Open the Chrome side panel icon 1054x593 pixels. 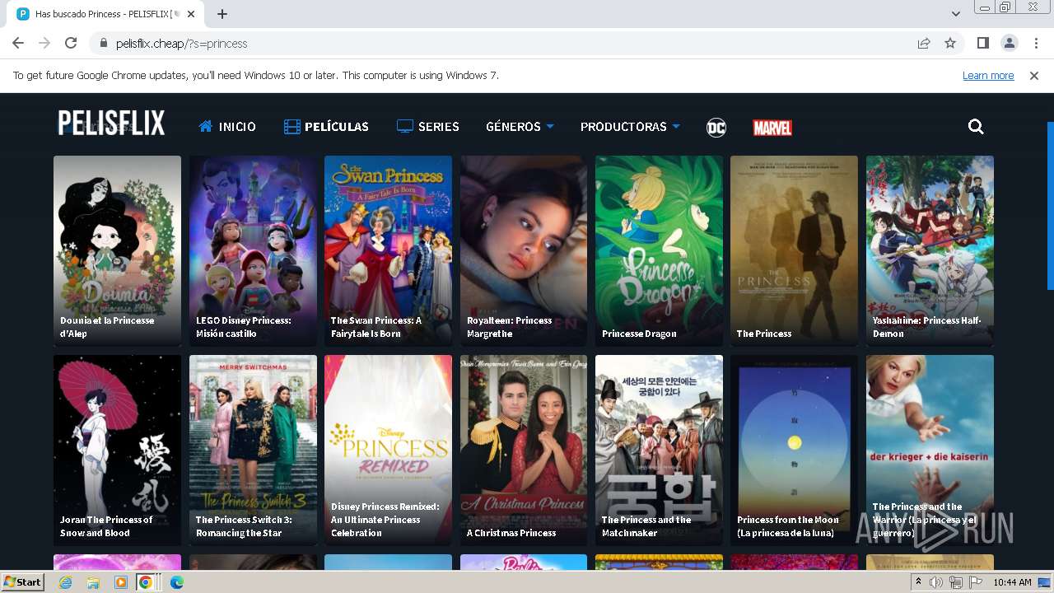982,44
